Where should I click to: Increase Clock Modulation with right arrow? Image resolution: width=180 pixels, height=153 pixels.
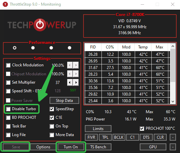[76, 65]
